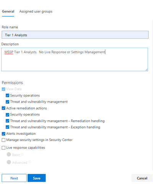
Task: Click the info icon beside Basic
Action: [22, 154]
